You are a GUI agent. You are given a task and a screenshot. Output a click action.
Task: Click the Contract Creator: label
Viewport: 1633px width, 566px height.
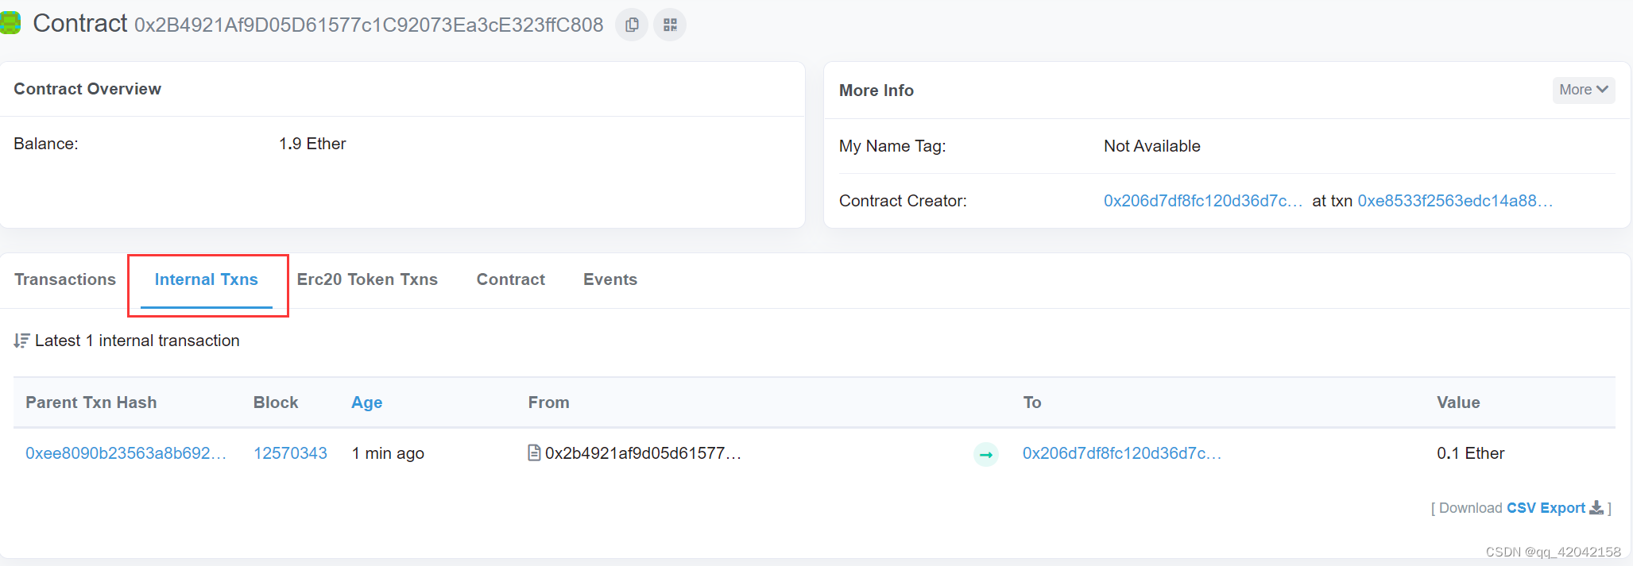click(903, 201)
